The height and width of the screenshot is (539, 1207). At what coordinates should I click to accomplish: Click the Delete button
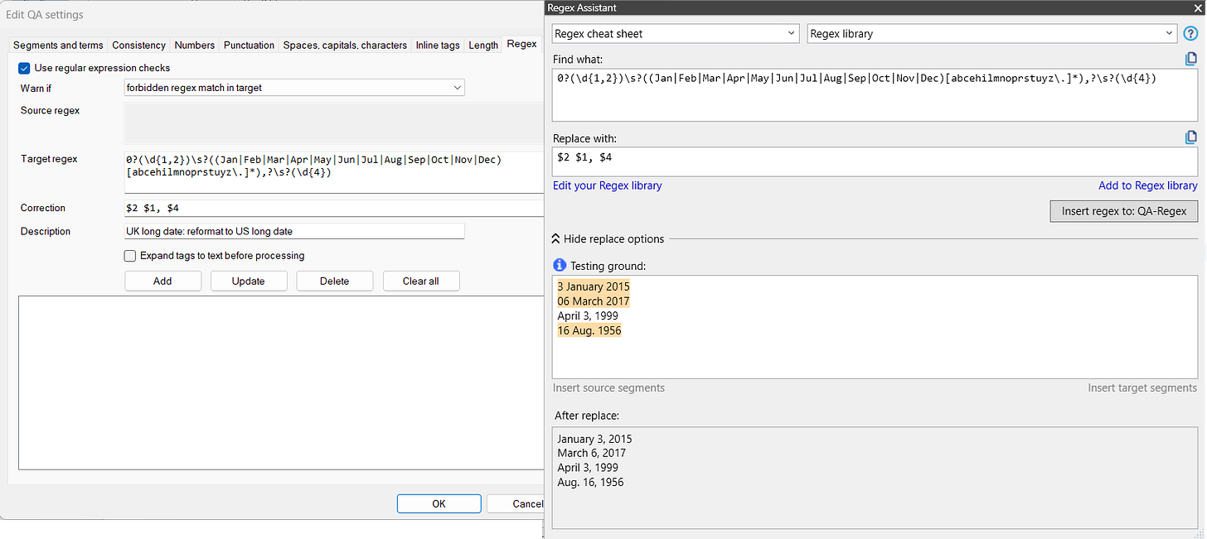click(x=334, y=281)
